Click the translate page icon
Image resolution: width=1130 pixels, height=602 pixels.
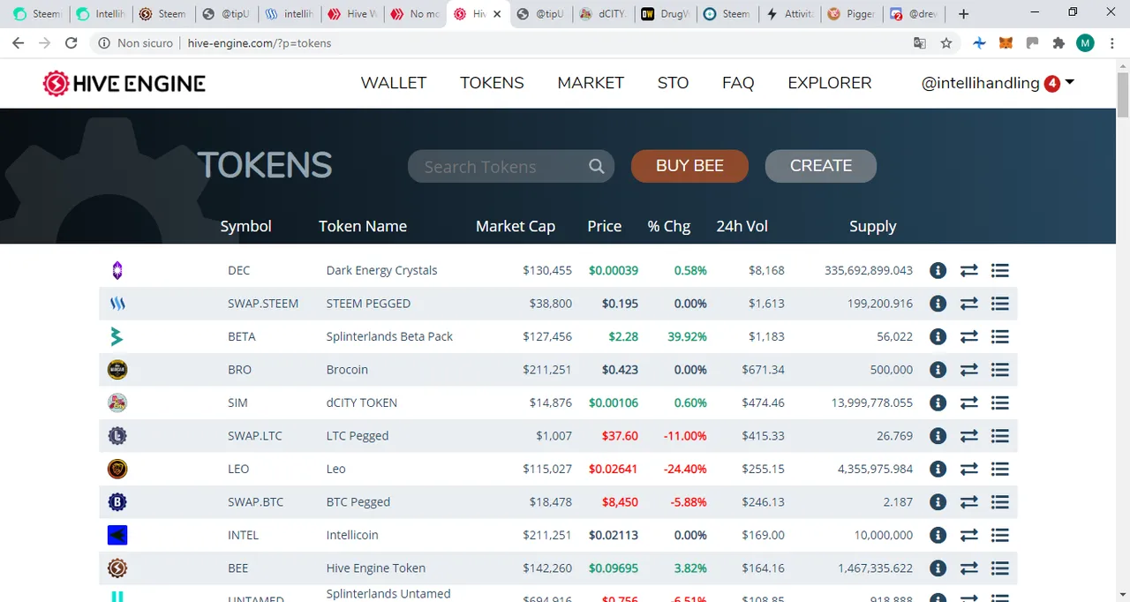point(920,42)
